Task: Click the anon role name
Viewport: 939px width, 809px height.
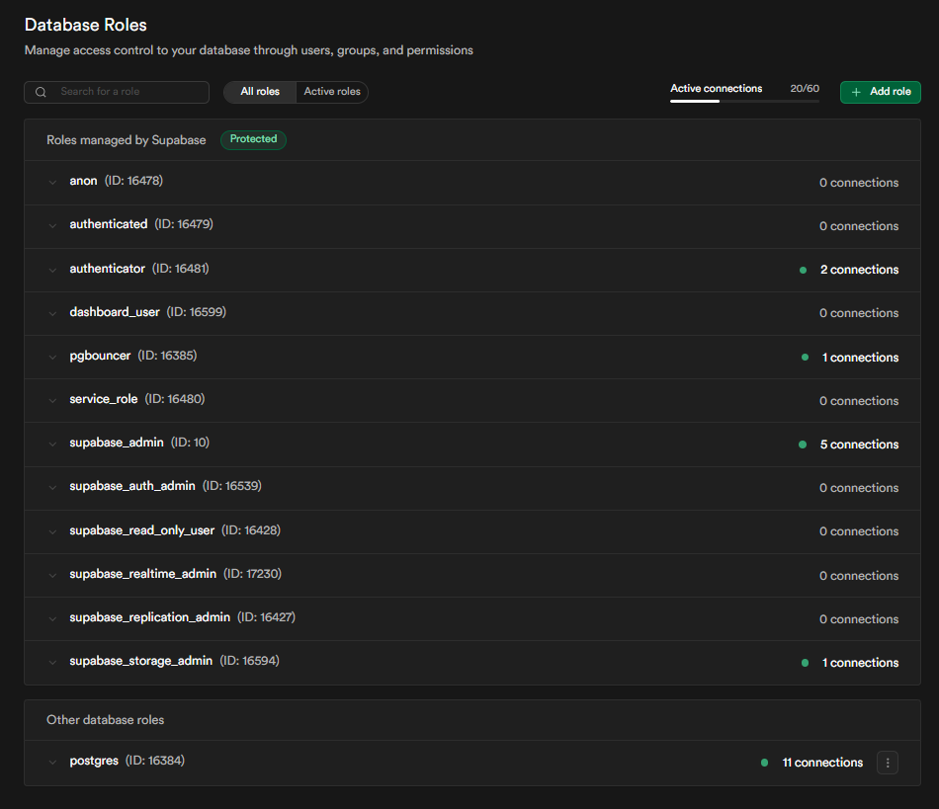Action: click(83, 181)
